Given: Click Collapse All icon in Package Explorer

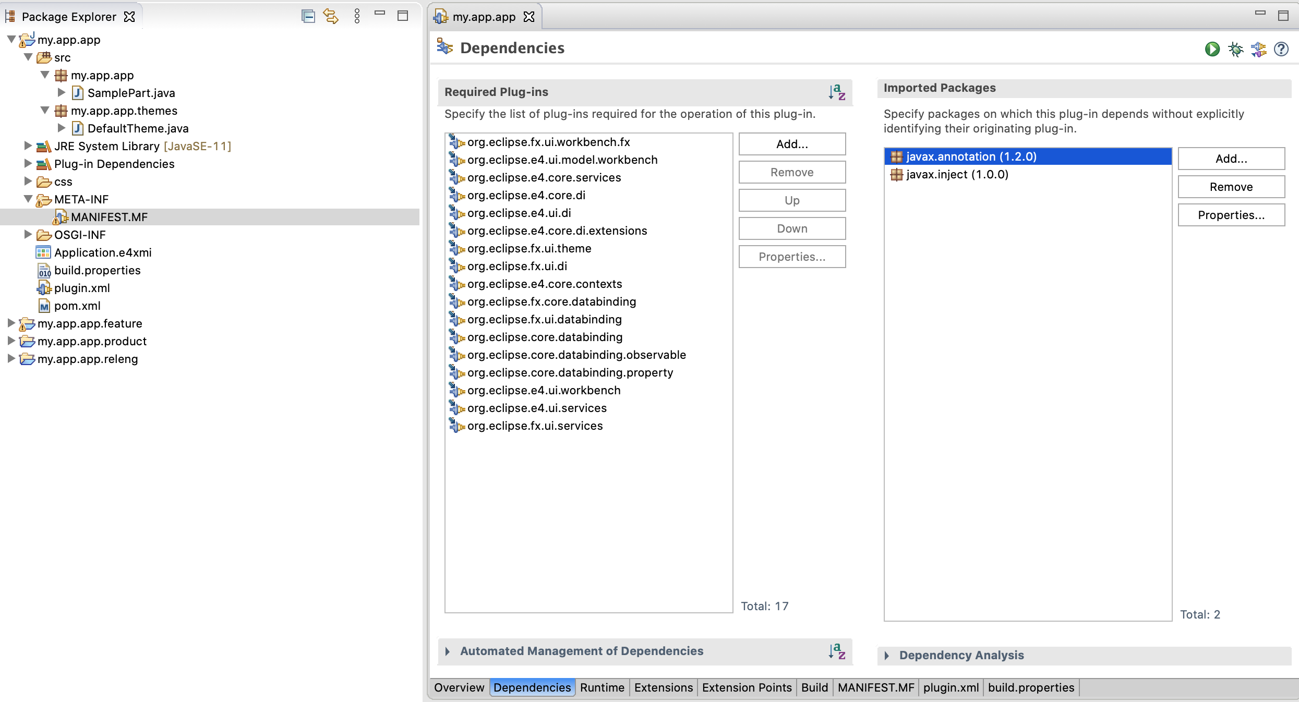Looking at the screenshot, I should tap(308, 16).
